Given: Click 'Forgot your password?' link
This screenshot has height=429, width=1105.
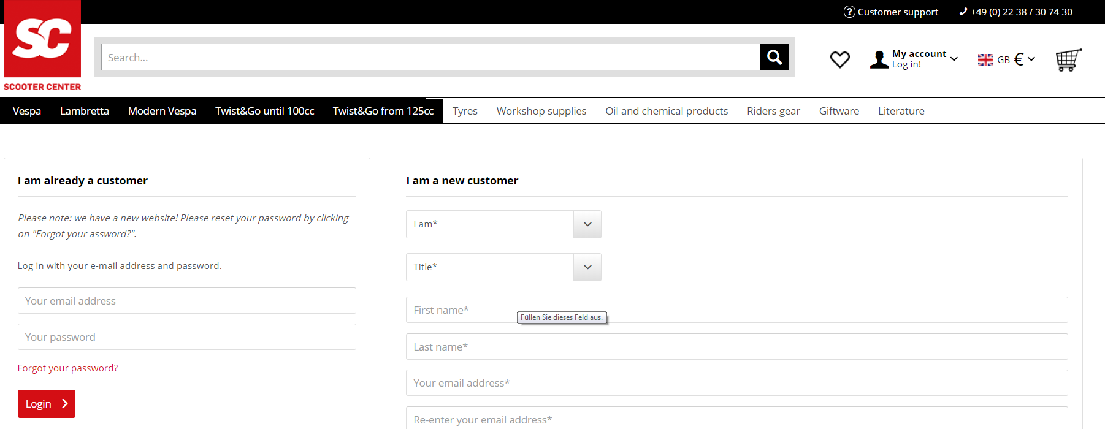Looking at the screenshot, I should (68, 368).
